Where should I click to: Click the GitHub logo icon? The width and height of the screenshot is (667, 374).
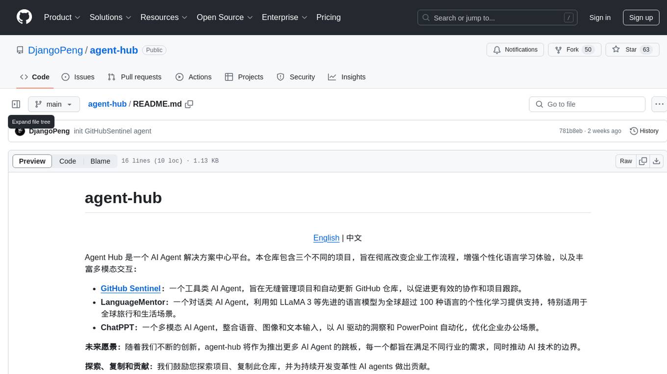(x=24, y=17)
